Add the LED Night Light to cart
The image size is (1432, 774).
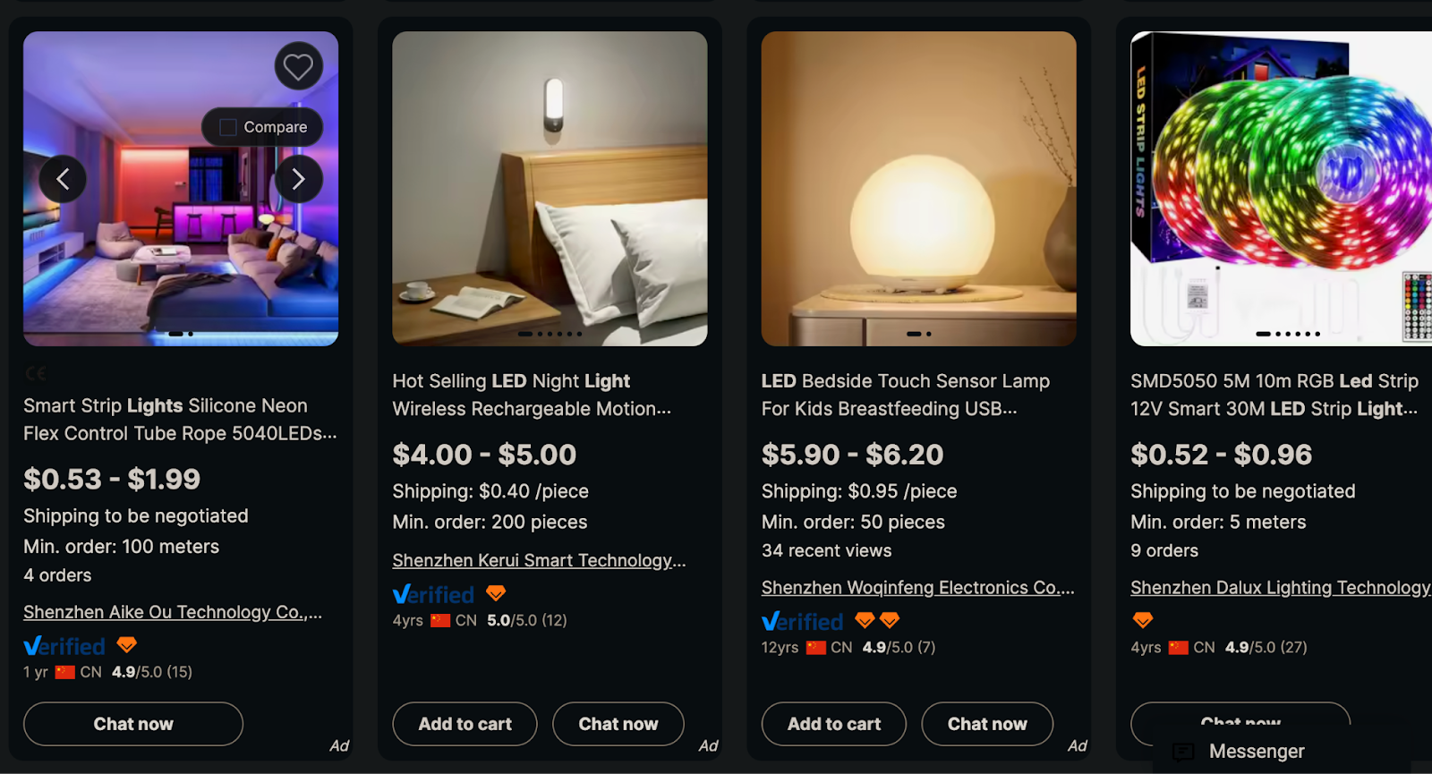[x=464, y=724]
